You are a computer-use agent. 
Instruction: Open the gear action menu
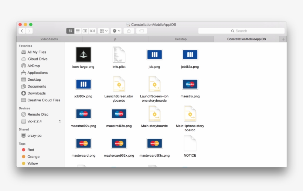(116, 31)
